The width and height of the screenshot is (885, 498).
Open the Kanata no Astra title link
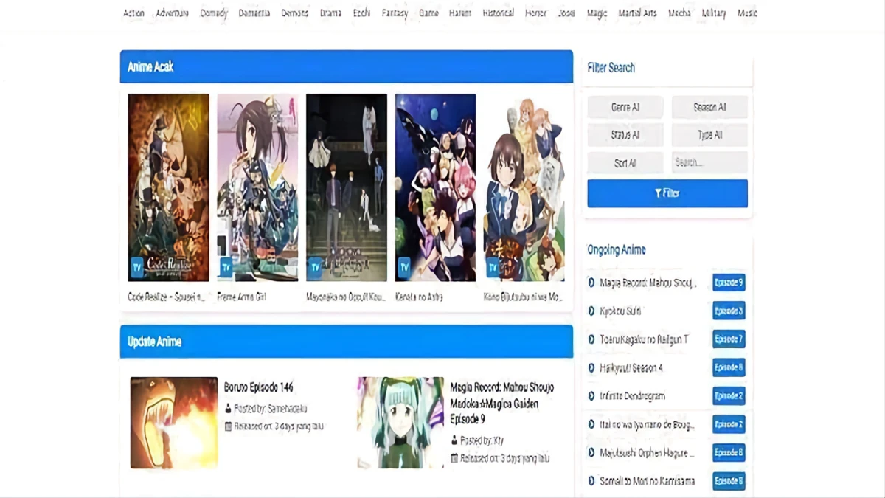420,297
